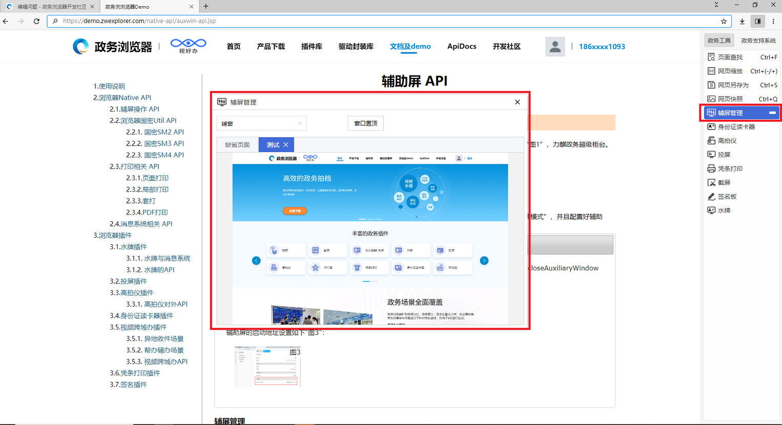The width and height of the screenshot is (782, 425).
Task: Open 2.浏览器Native API link
Action: click(x=122, y=98)
